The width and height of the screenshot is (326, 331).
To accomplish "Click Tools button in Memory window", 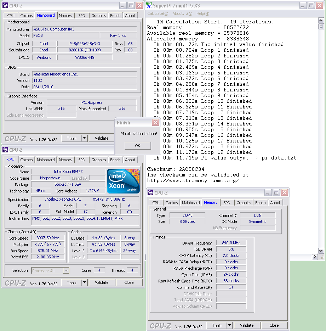I will 217,325.
